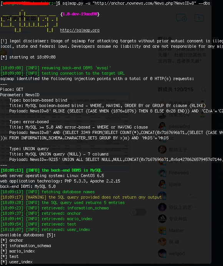Click the 'starting at 18:09:08' line

pyautogui.click(x=28, y=57)
